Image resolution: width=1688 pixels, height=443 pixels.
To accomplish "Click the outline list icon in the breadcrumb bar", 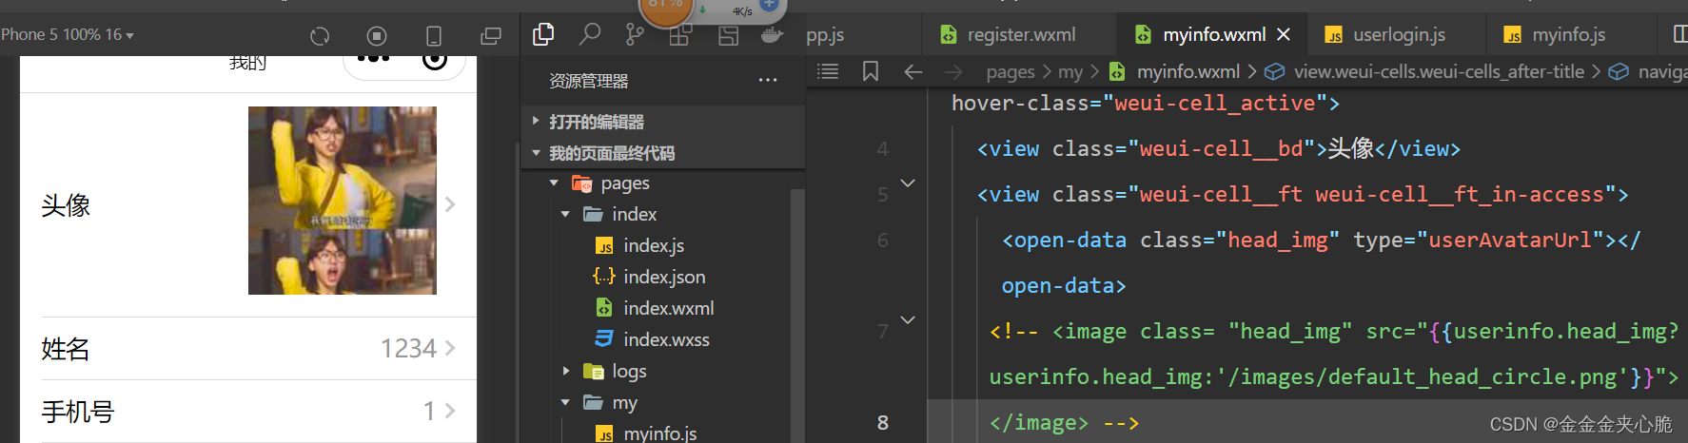I will click(x=828, y=71).
